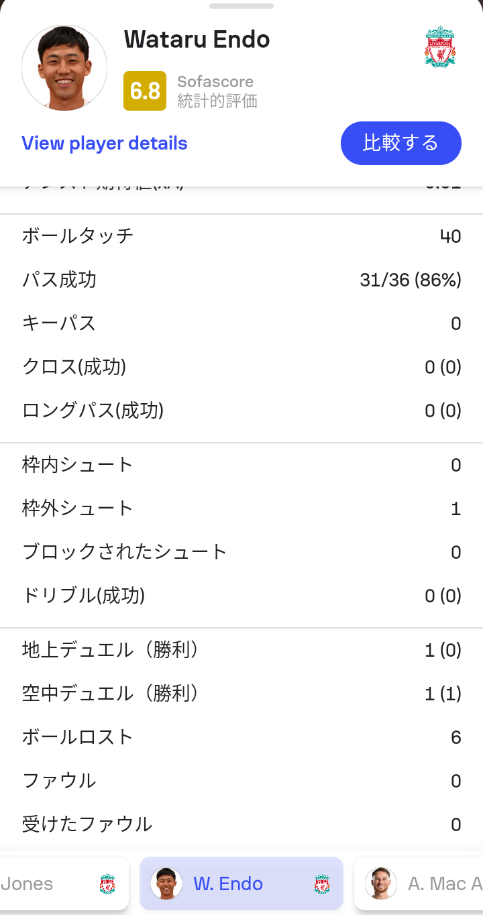Tap Endo's small avatar in bottom tab
The image size is (483, 915).
[166, 883]
